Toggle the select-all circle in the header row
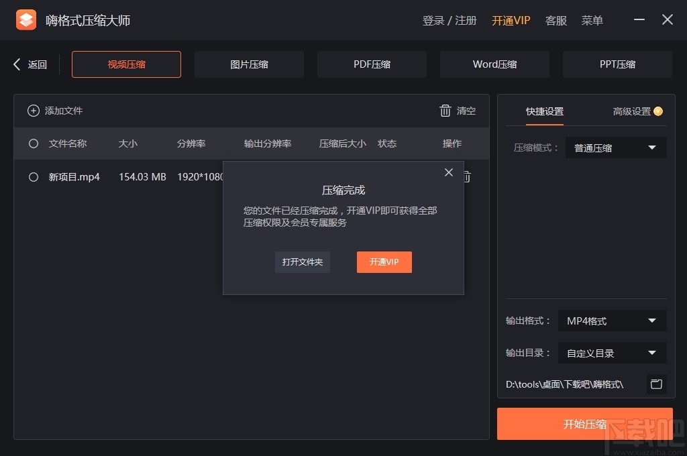 point(33,143)
